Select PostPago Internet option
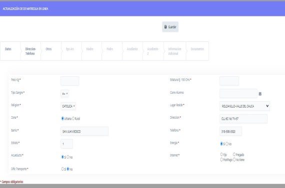This screenshot has width=285, height=188. click(221, 160)
